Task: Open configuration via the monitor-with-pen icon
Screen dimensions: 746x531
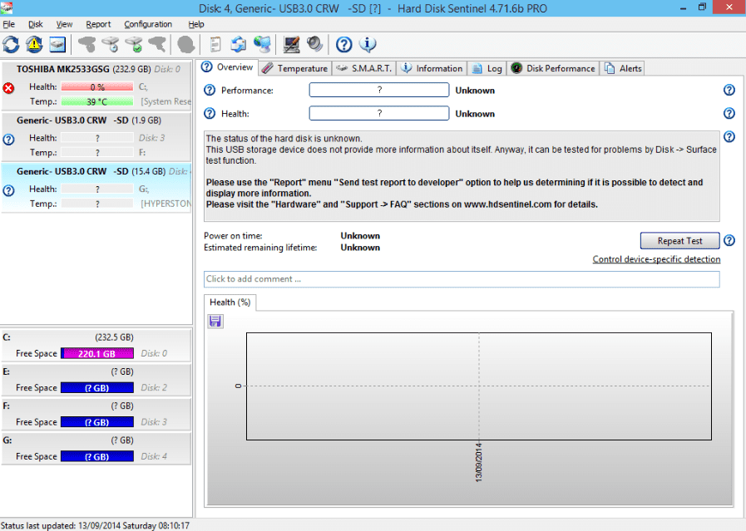Action: pos(291,45)
